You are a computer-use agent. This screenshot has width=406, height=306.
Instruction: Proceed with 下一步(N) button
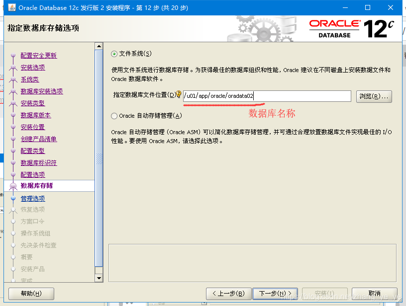tap(275, 294)
